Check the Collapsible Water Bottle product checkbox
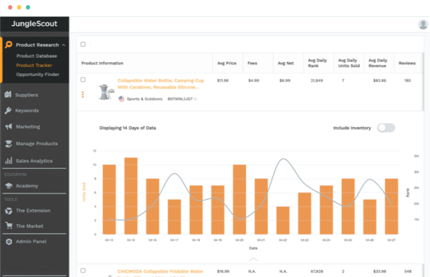 point(83,80)
